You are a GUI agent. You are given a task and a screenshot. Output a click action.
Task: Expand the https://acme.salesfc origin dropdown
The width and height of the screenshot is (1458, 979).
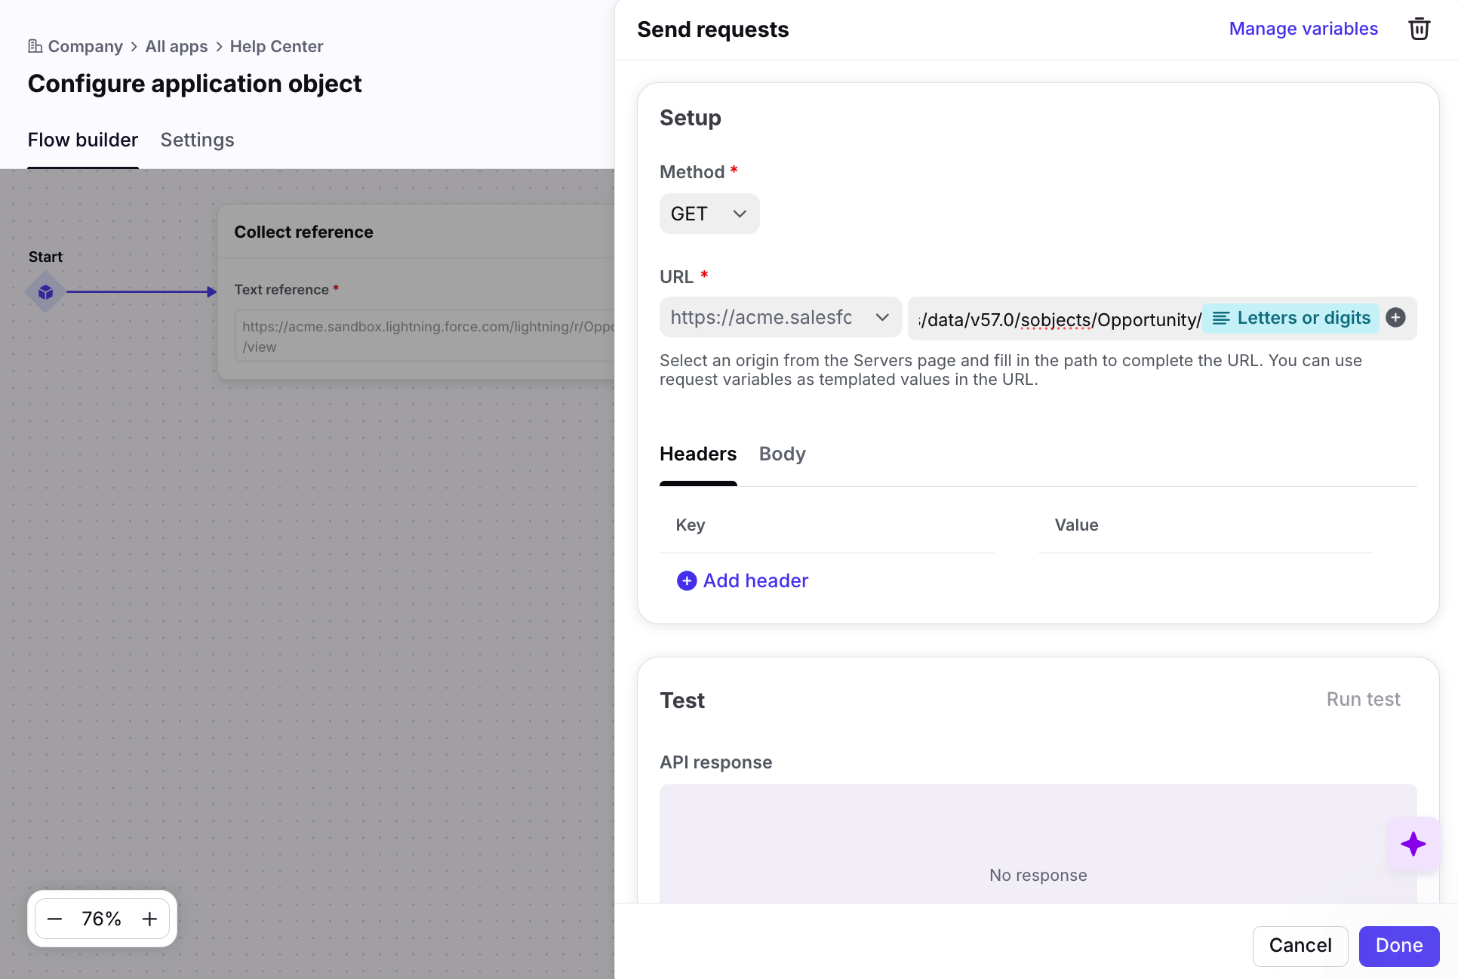pyautogui.click(x=780, y=318)
